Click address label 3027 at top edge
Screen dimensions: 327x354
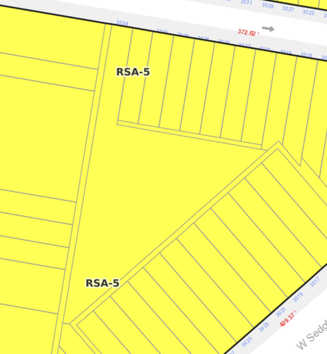[x=288, y=9]
